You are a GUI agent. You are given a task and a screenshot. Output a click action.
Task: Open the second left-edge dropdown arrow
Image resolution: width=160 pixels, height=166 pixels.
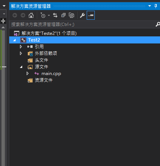(4, 14)
